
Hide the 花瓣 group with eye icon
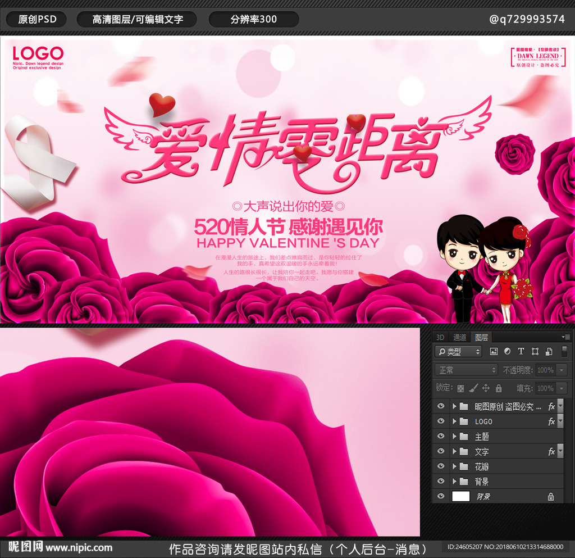point(441,466)
